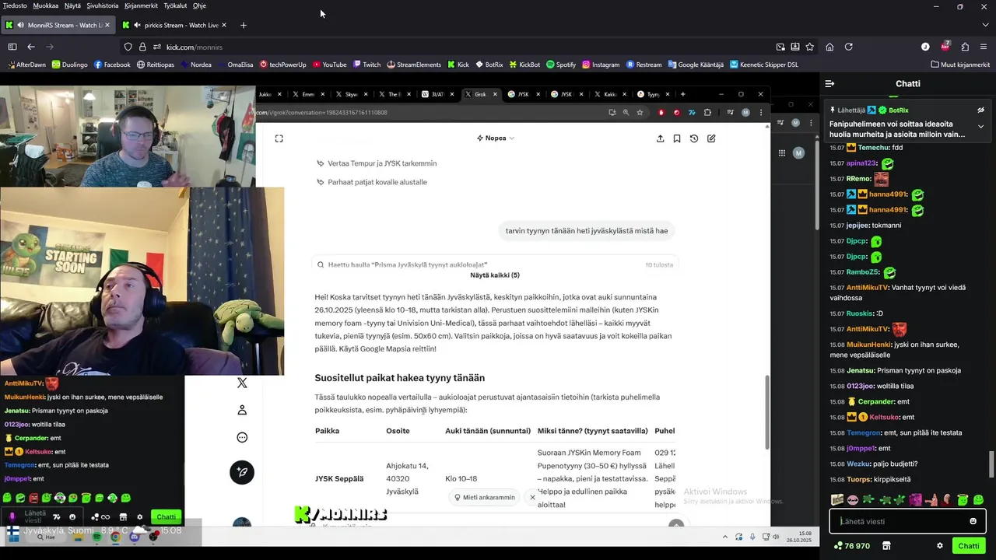Share the Grok conversation via upload icon
Image resolution: width=996 pixels, height=560 pixels.
coord(660,138)
